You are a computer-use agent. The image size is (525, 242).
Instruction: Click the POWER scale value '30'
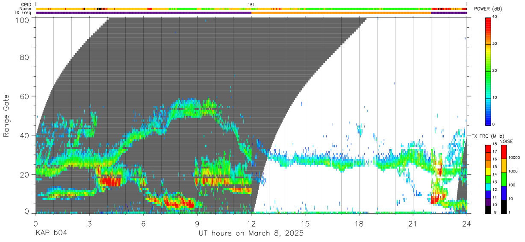(495, 44)
